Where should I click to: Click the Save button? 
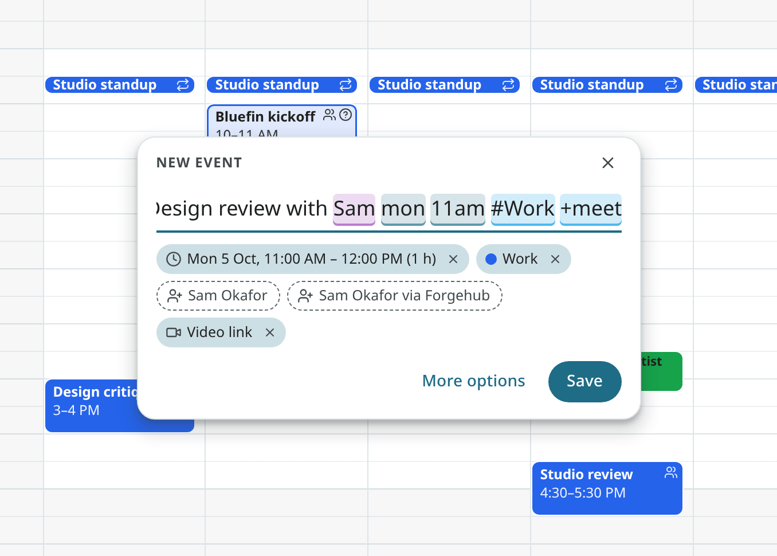point(585,382)
